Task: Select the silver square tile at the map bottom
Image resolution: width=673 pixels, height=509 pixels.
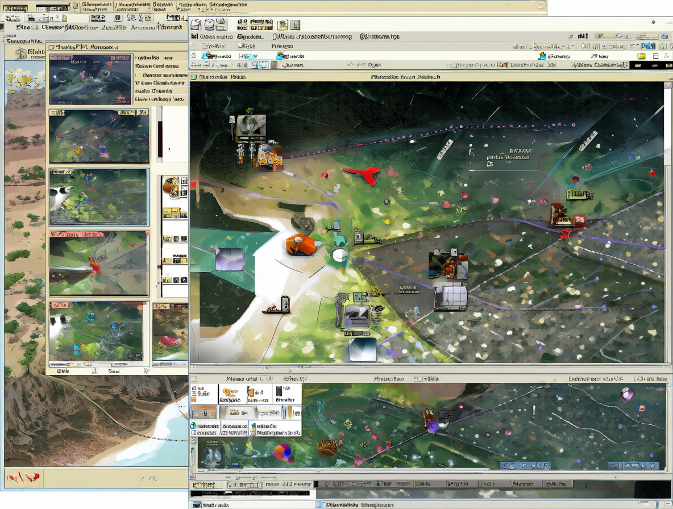Action: pyautogui.click(x=363, y=349)
